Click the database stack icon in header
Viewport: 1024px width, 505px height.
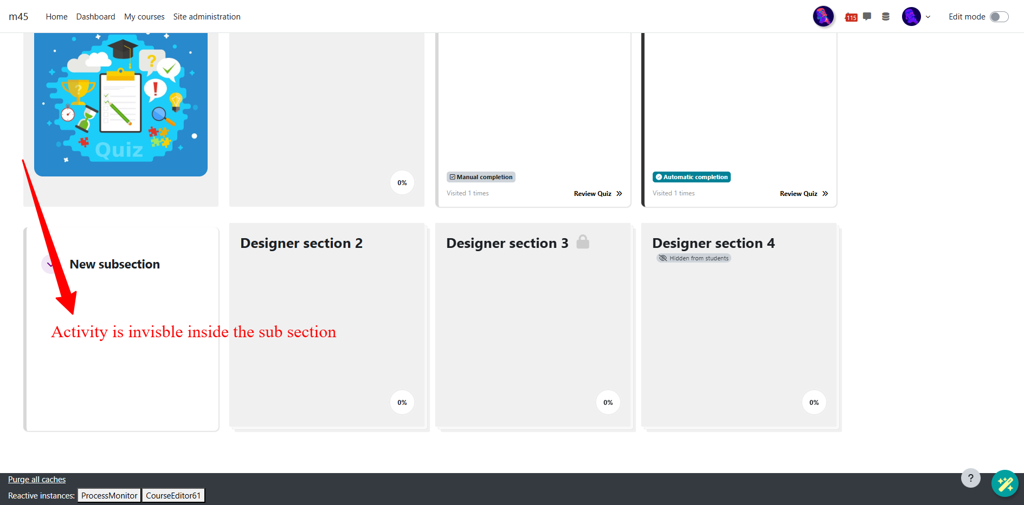[886, 16]
